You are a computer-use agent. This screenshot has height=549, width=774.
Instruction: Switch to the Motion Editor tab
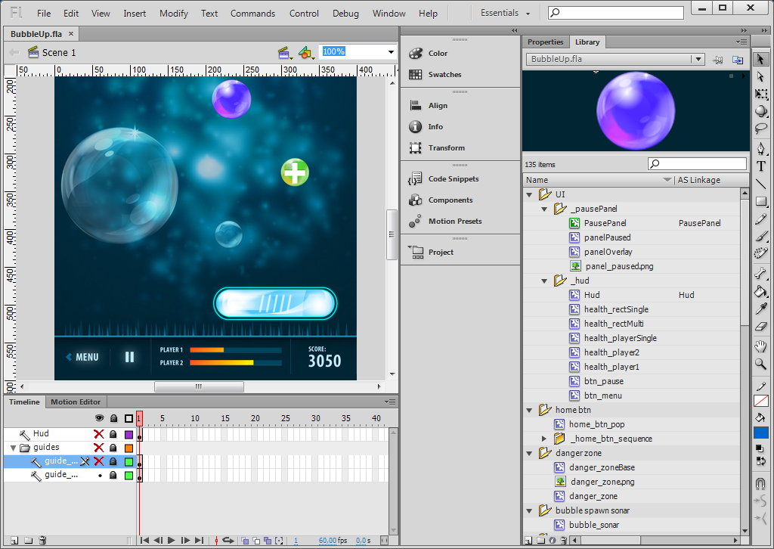click(76, 402)
